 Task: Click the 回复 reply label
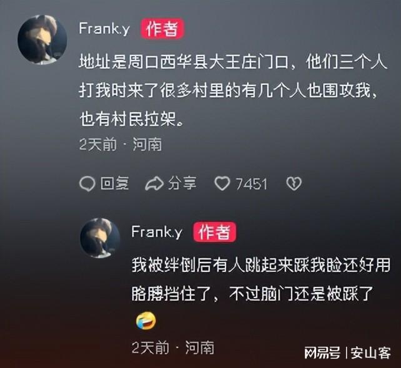coord(115,183)
